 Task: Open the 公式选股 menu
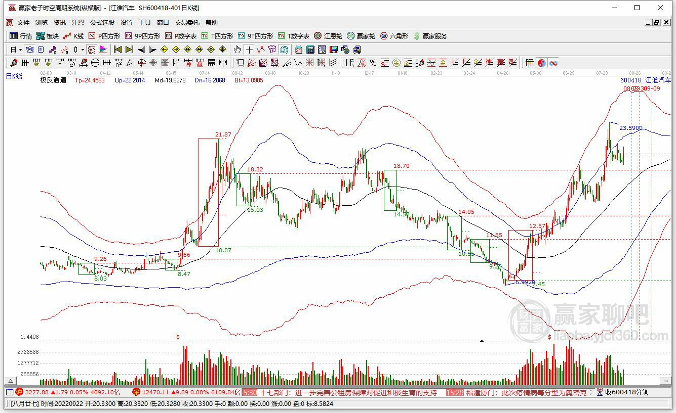102,23
